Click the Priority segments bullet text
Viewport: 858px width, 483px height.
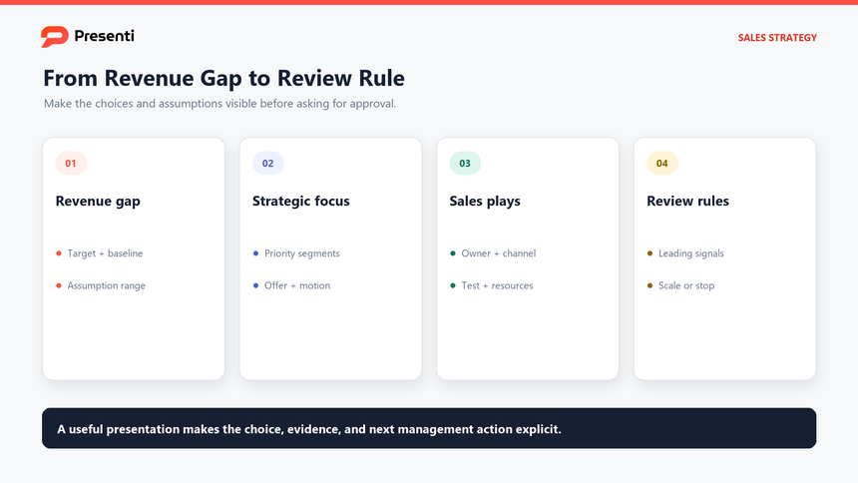302,253
